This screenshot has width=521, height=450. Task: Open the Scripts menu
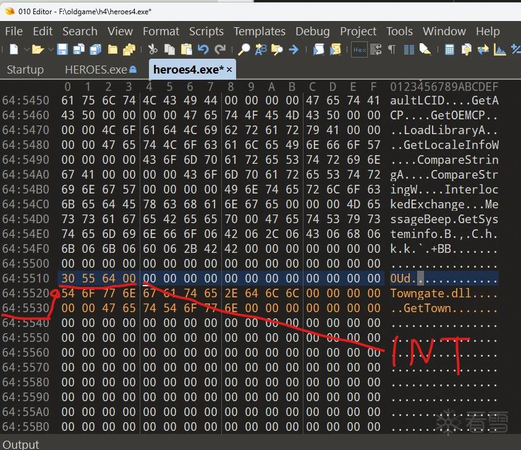(x=206, y=32)
